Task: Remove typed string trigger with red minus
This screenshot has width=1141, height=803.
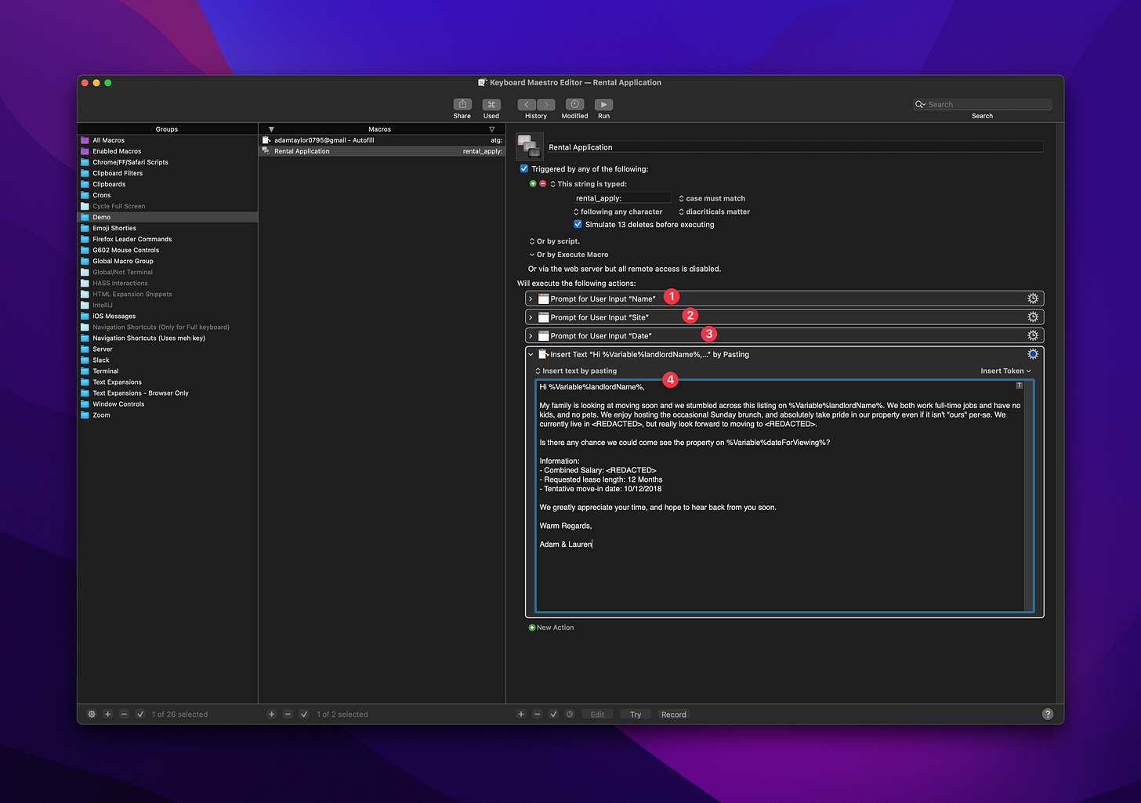Action: point(542,183)
